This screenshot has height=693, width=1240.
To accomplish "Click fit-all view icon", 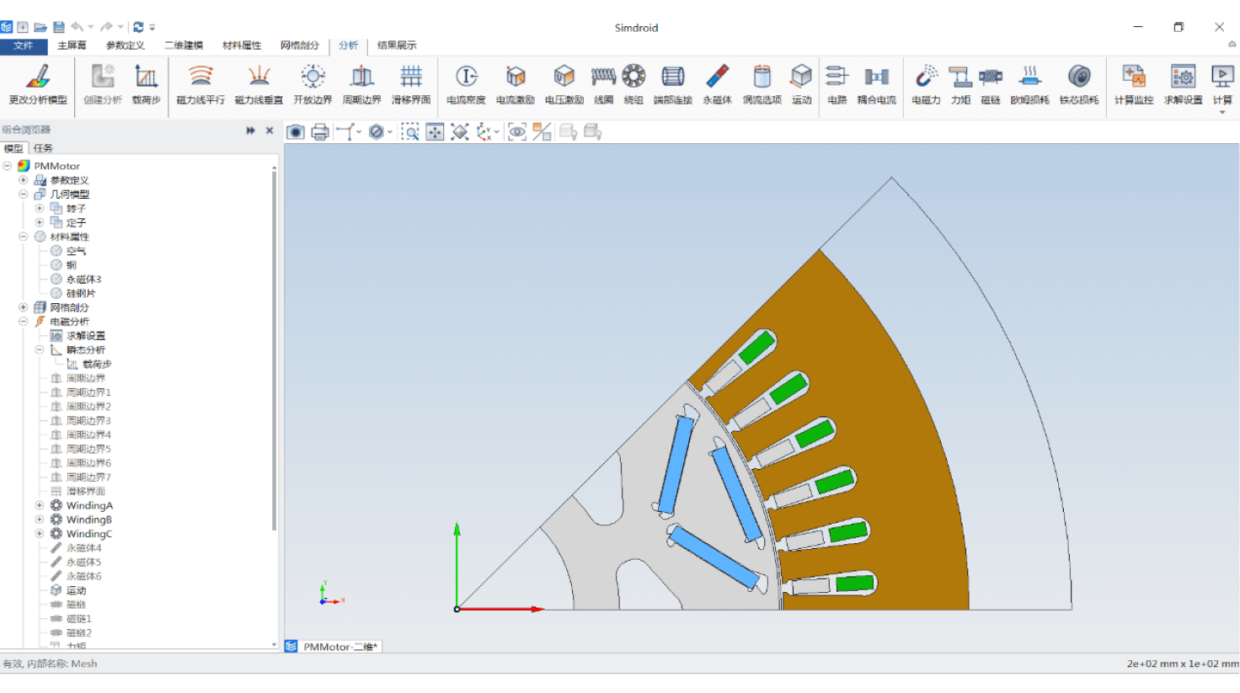I will [x=435, y=131].
